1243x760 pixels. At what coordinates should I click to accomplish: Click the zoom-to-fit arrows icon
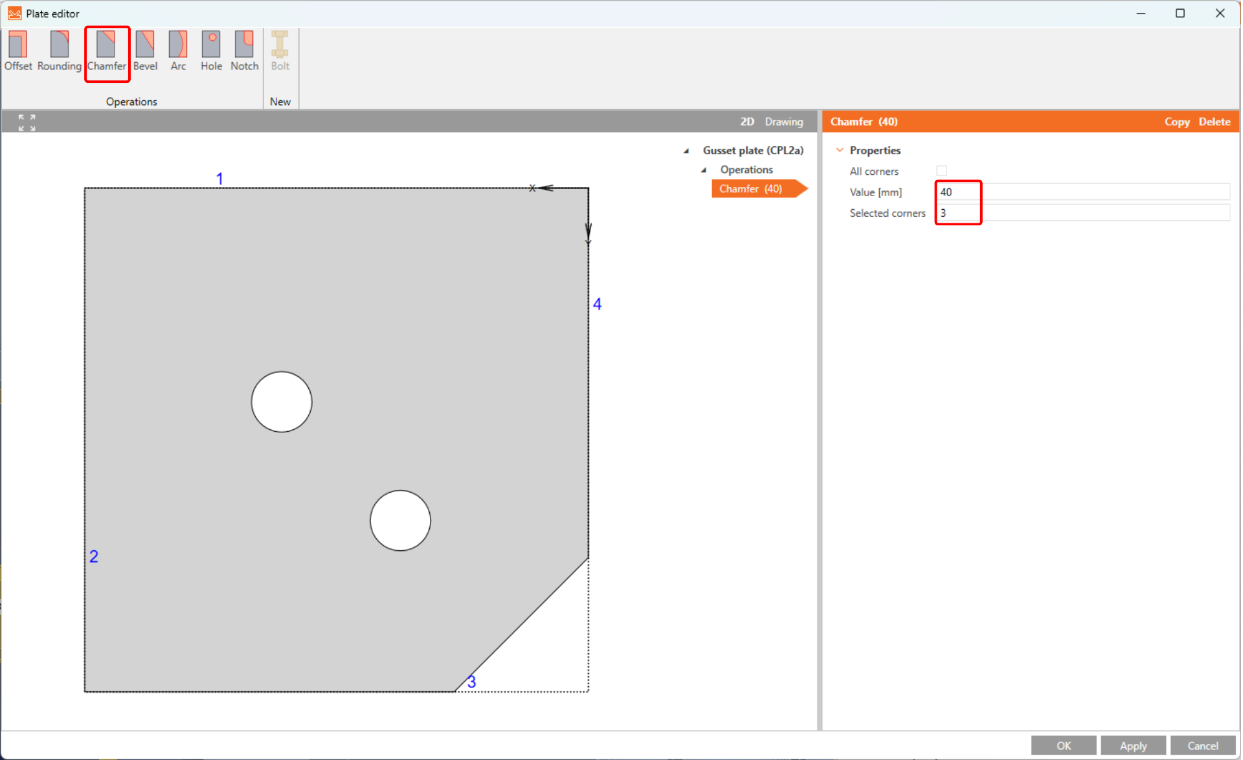(x=27, y=122)
